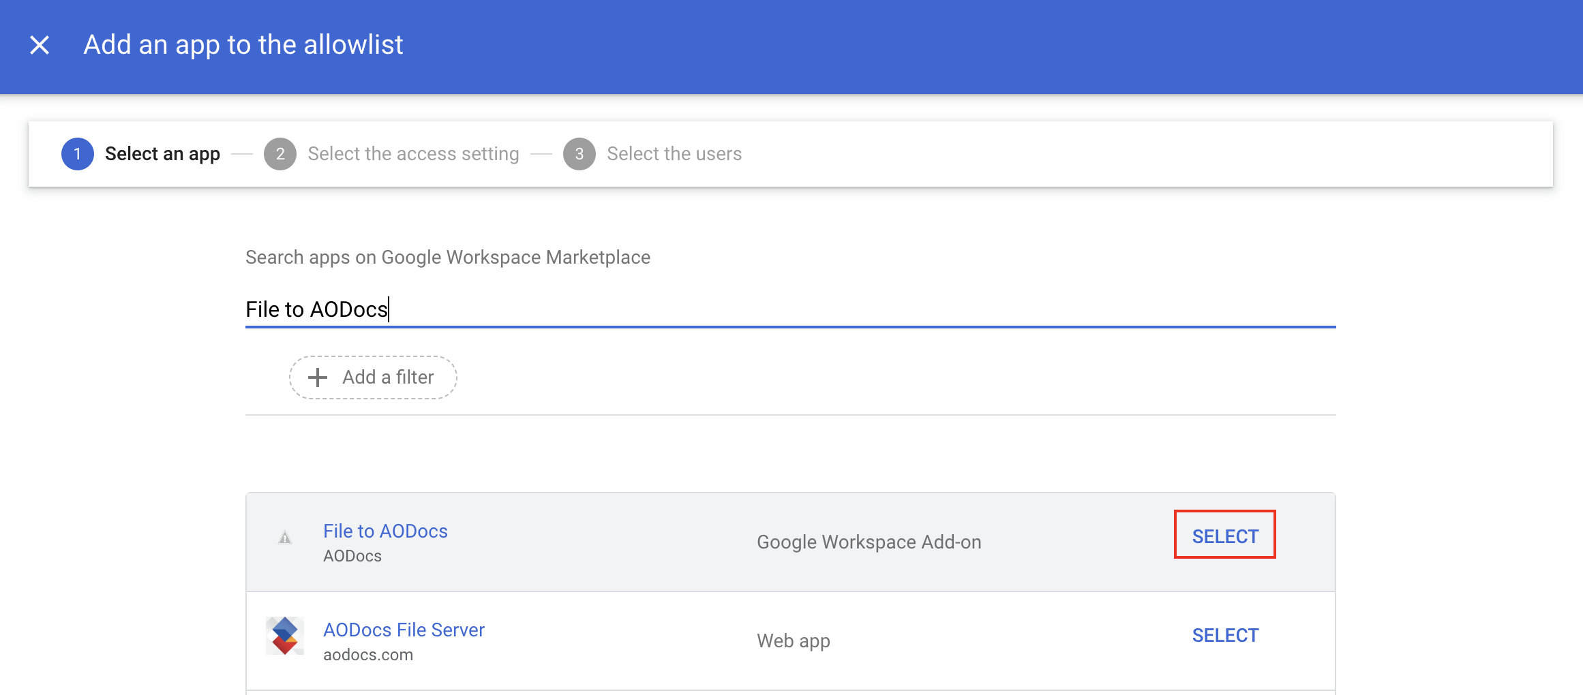Click the Marketplace search input field

(791, 310)
